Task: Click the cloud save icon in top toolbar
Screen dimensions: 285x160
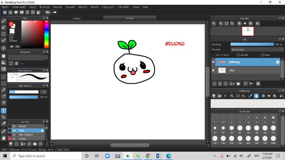Action: tap(5, 12)
